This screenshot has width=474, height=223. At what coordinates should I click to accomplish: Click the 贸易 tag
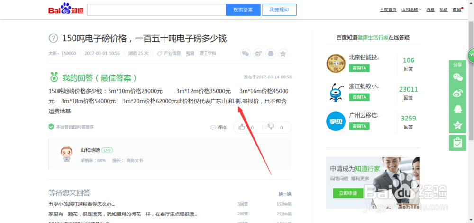190,53
